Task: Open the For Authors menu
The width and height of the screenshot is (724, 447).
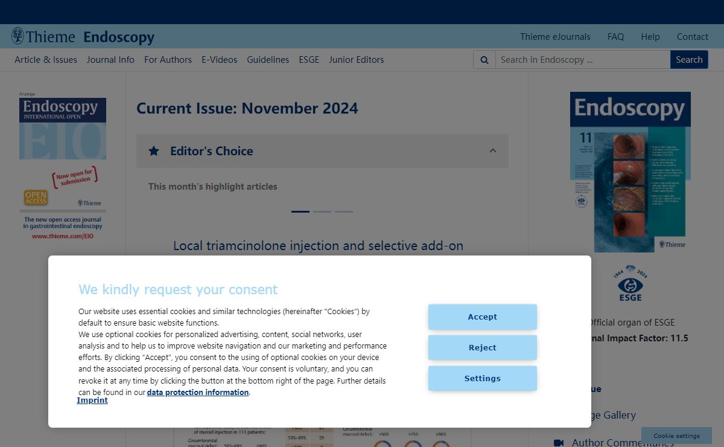Action: tap(168, 60)
